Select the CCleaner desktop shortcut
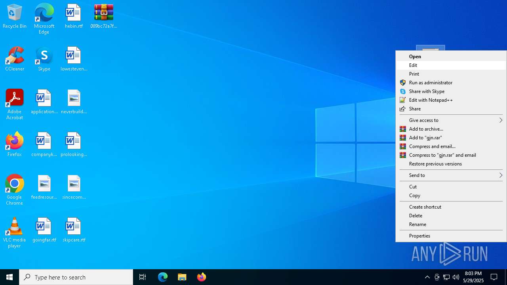Image resolution: width=507 pixels, height=285 pixels. click(15, 59)
